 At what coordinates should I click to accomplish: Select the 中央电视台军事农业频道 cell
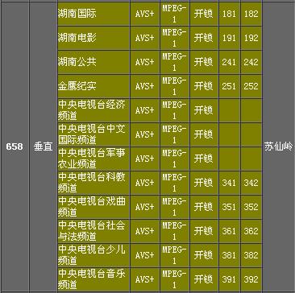pyautogui.click(x=93, y=159)
